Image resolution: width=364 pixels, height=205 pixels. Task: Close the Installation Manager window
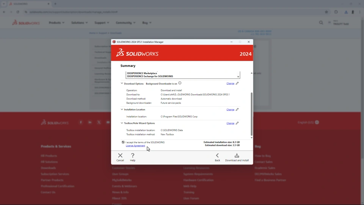(x=249, y=42)
